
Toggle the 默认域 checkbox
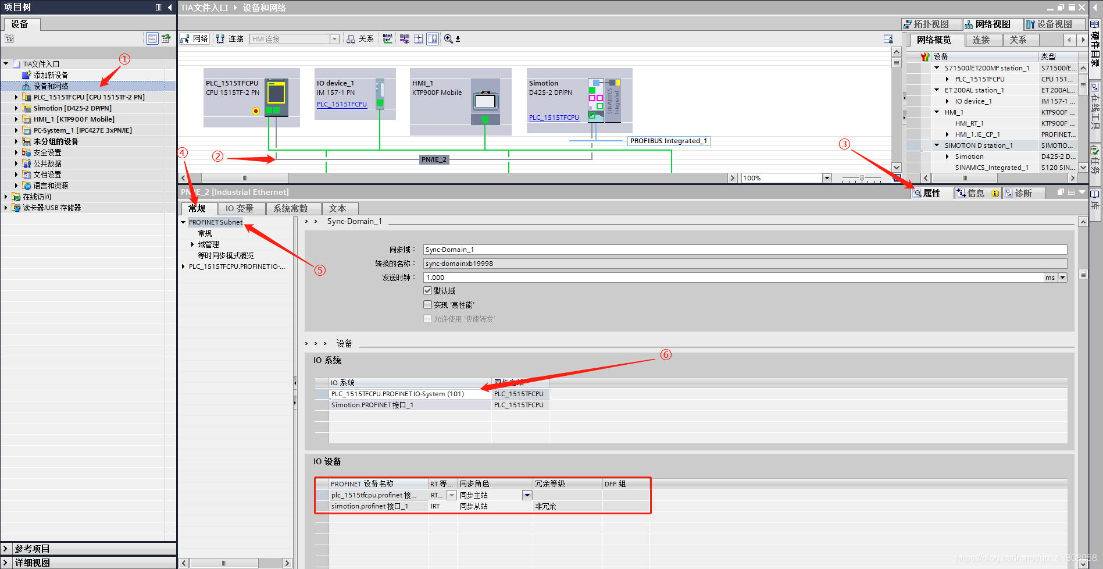pos(428,290)
